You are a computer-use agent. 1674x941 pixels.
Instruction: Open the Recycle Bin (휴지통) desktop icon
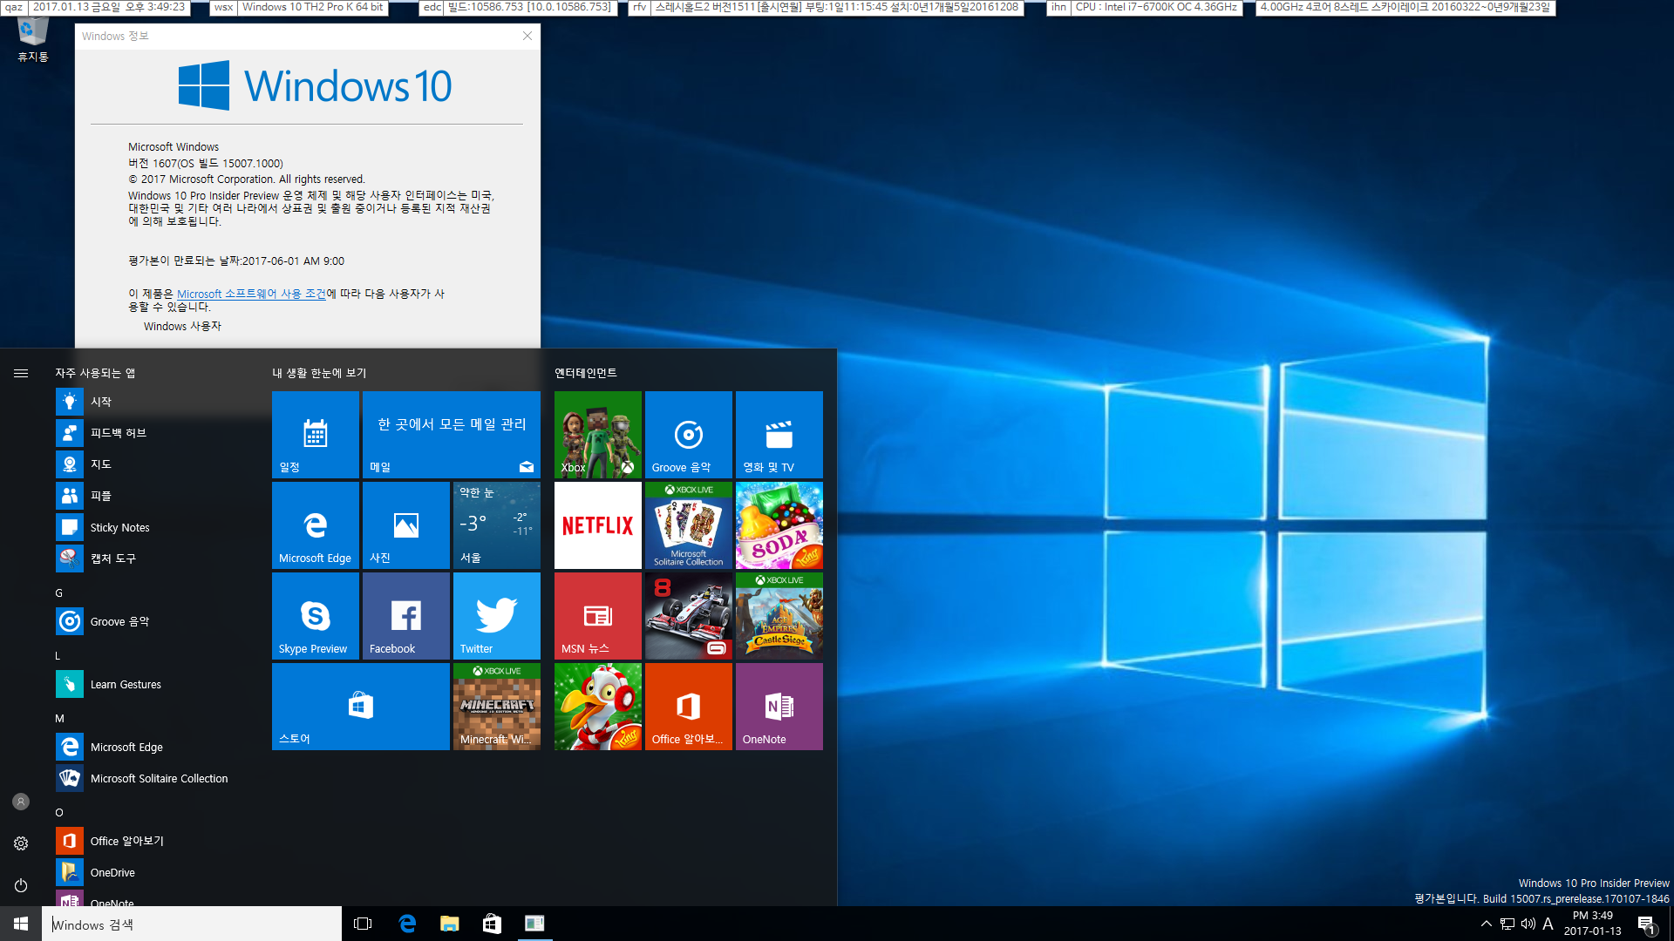click(33, 40)
